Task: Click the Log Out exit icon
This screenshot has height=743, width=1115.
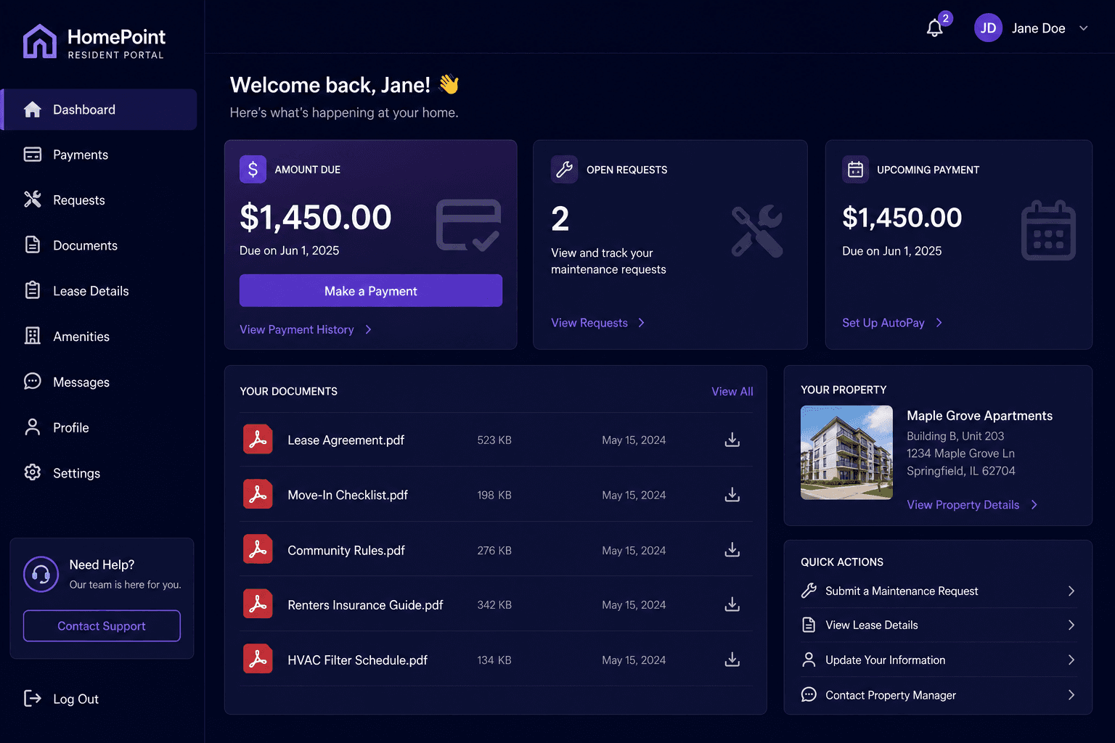Action: pyautogui.click(x=33, y=698)
